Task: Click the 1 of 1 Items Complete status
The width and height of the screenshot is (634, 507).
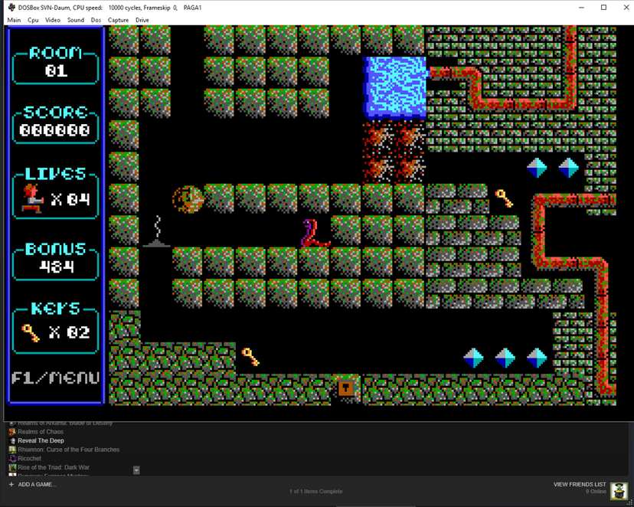Action: tap(315, 492)
